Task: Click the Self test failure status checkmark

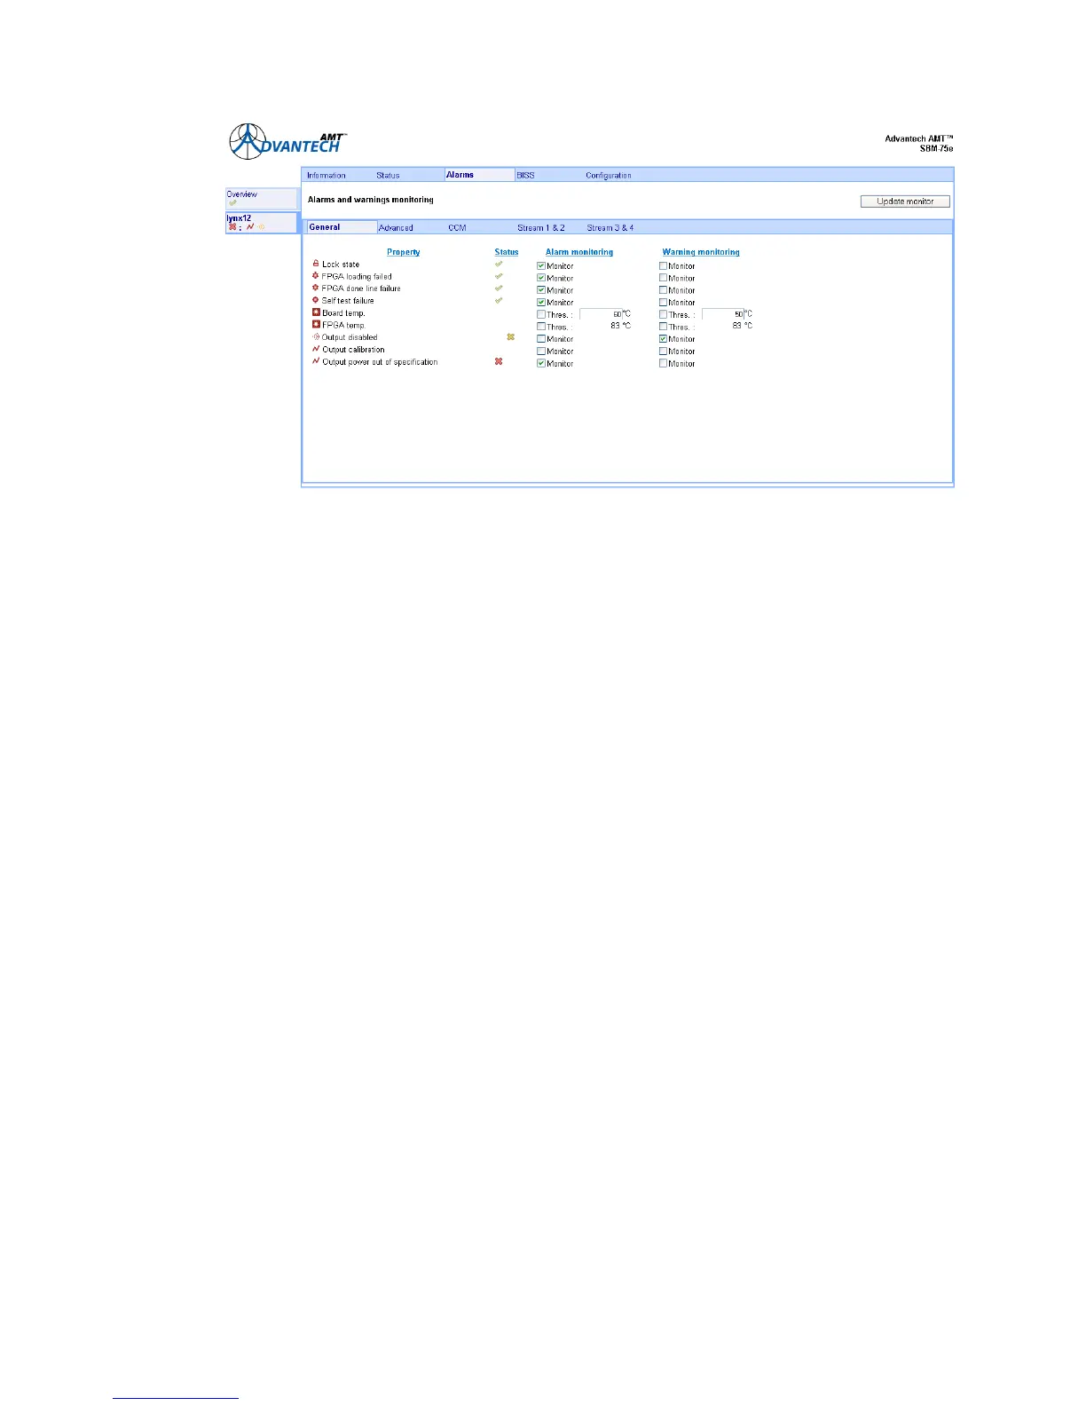Action: click(499, 300)
